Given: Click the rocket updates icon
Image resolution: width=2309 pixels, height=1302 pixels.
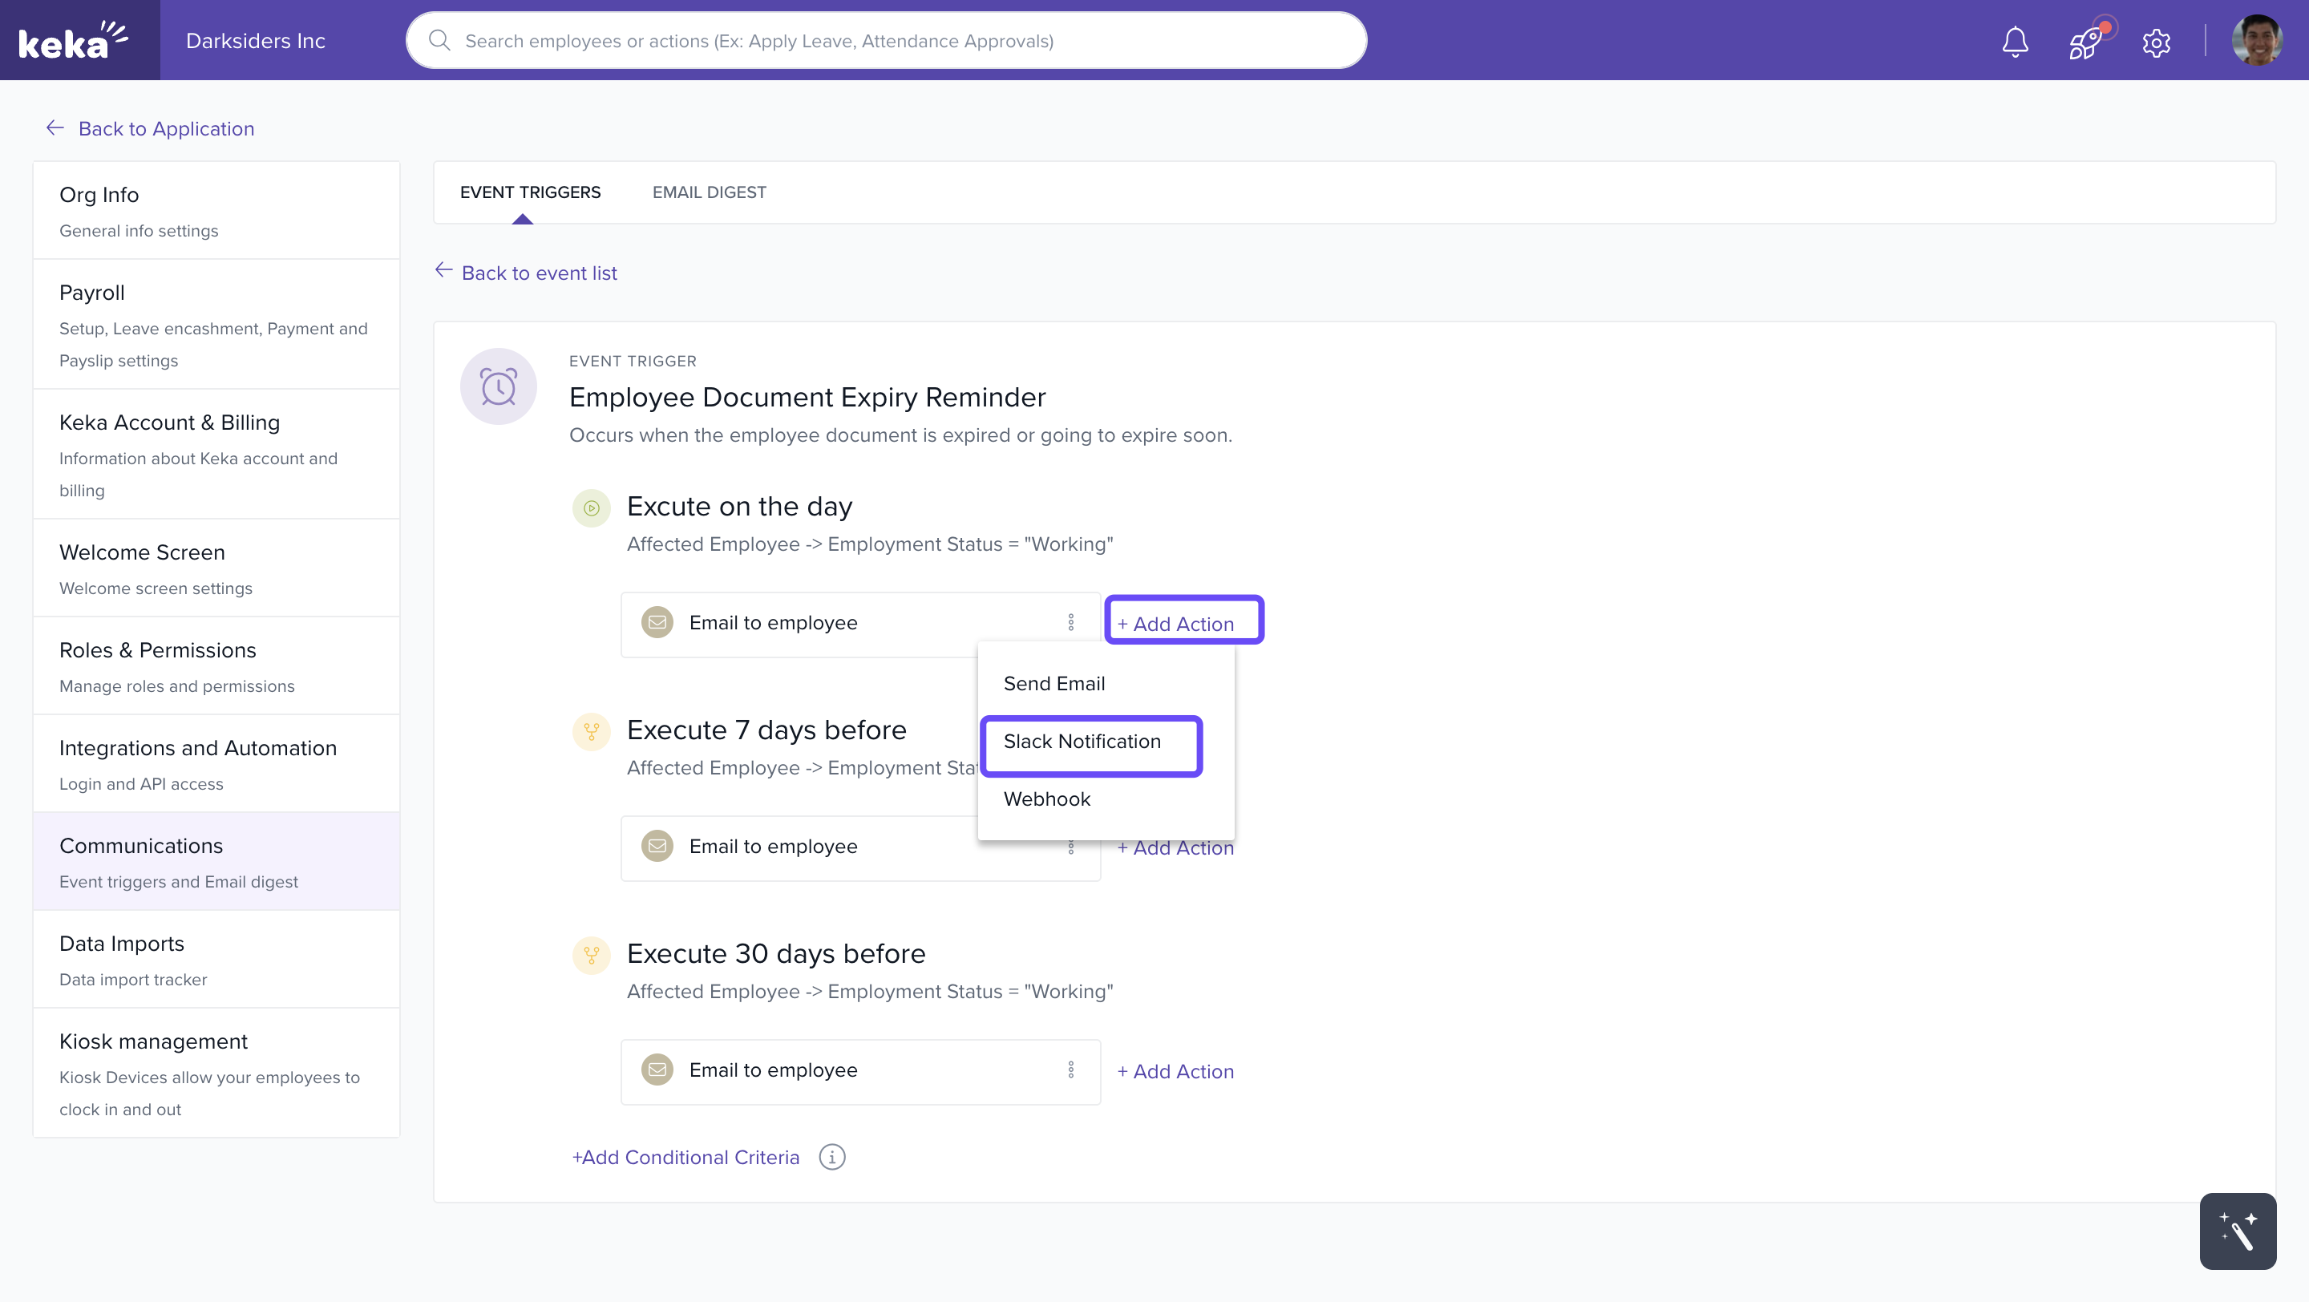Looking at the screenshot, I should pyautogui.click(x=2085, y=41).
